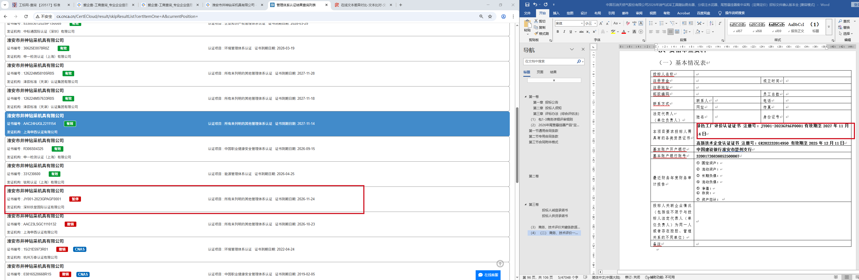Save the Word document with the floppy icon
Image resolution: width=859 pixels, height=280 pixels.
(x=527, y=5)
